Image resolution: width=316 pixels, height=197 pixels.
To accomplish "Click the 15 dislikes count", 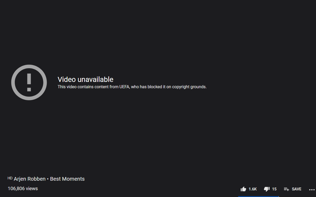I will pos(274,189).
